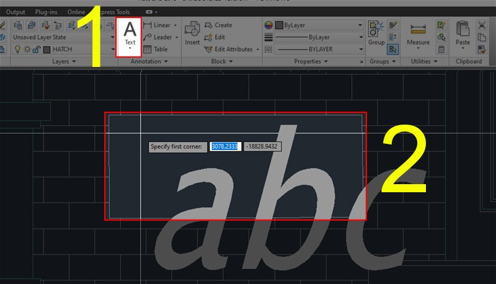Click the Y coordinate field -18828.9432

[x=262, y=146]
